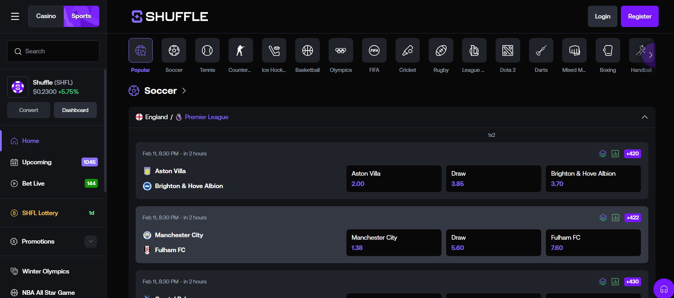Click the England country label

(156, 117)
